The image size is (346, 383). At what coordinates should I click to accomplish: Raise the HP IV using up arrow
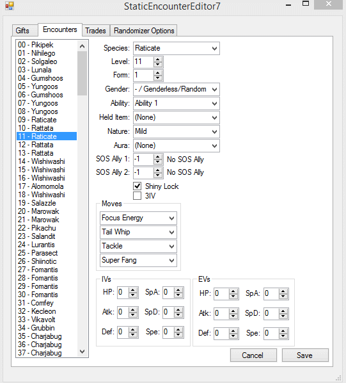click(x=133, y=290)
